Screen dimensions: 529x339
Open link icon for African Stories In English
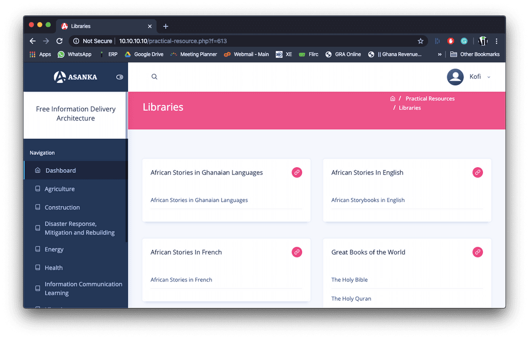[477, 172]
